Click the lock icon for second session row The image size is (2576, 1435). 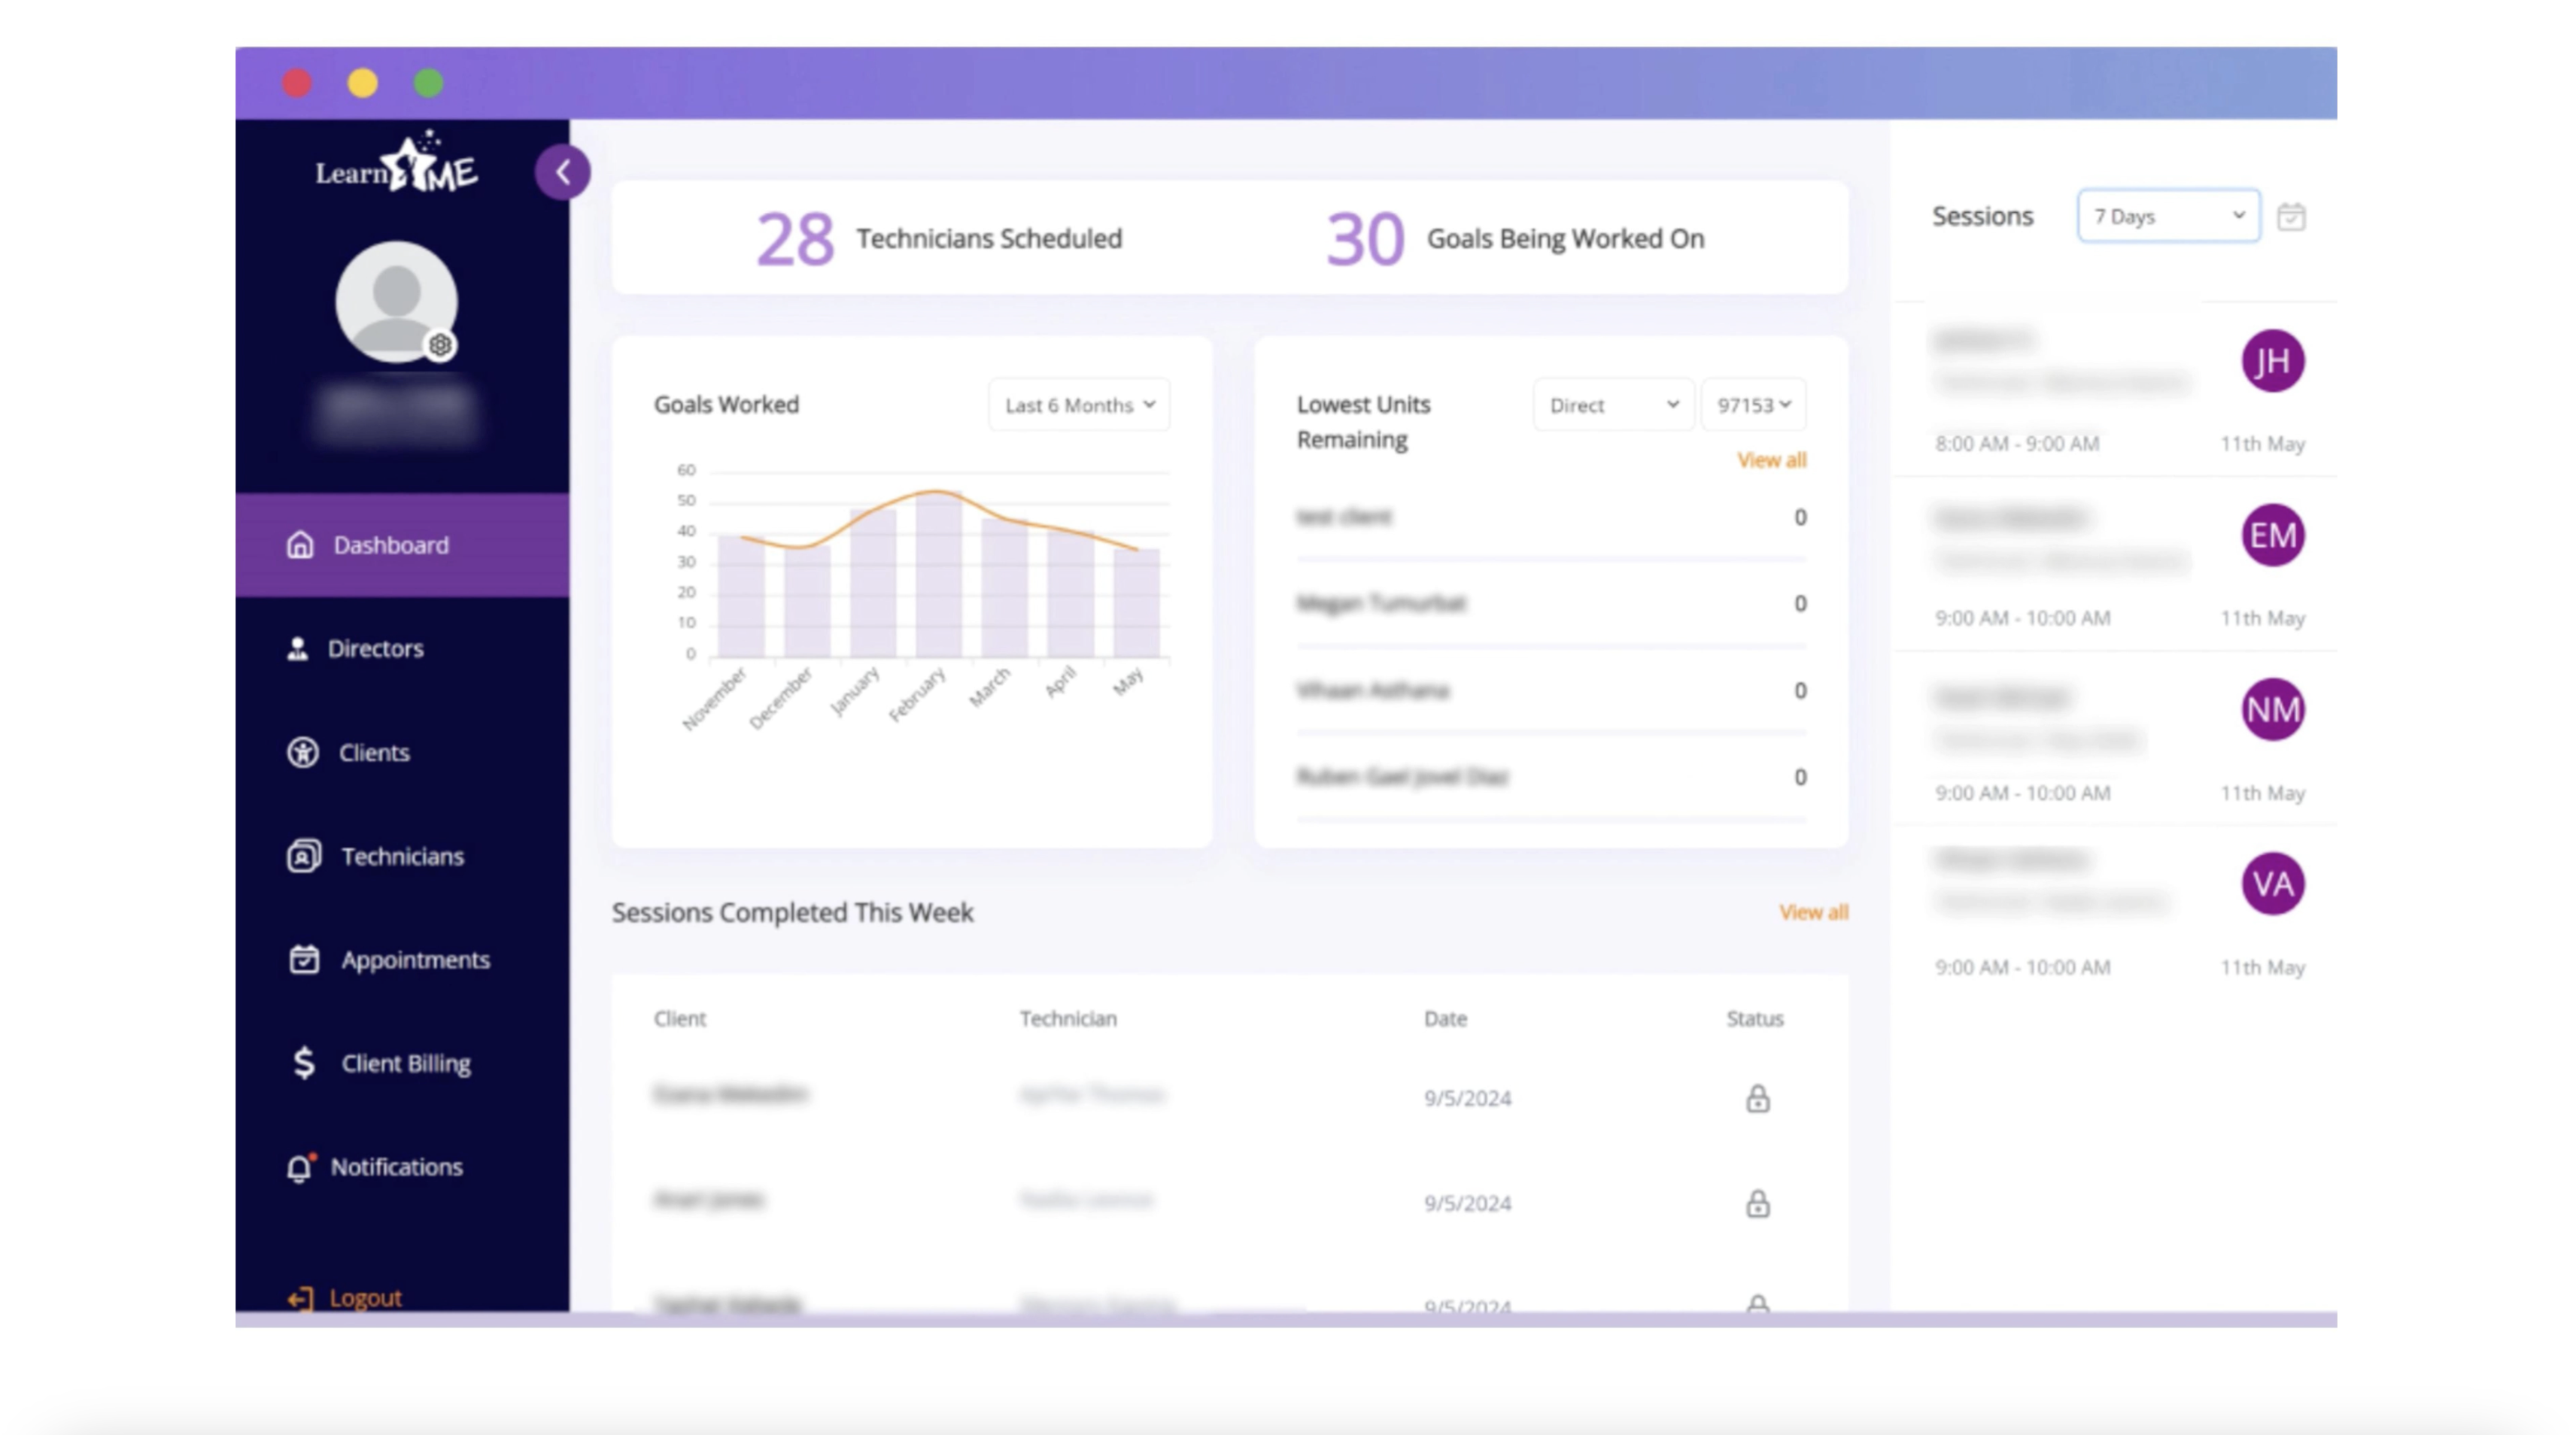pos(1757,1203)
